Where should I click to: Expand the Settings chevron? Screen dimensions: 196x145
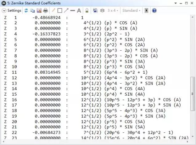point(4,10)
